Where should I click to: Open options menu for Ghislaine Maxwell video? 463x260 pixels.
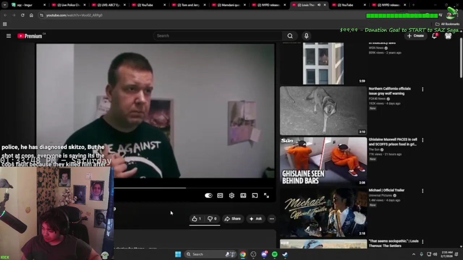(x=422, y=140)
